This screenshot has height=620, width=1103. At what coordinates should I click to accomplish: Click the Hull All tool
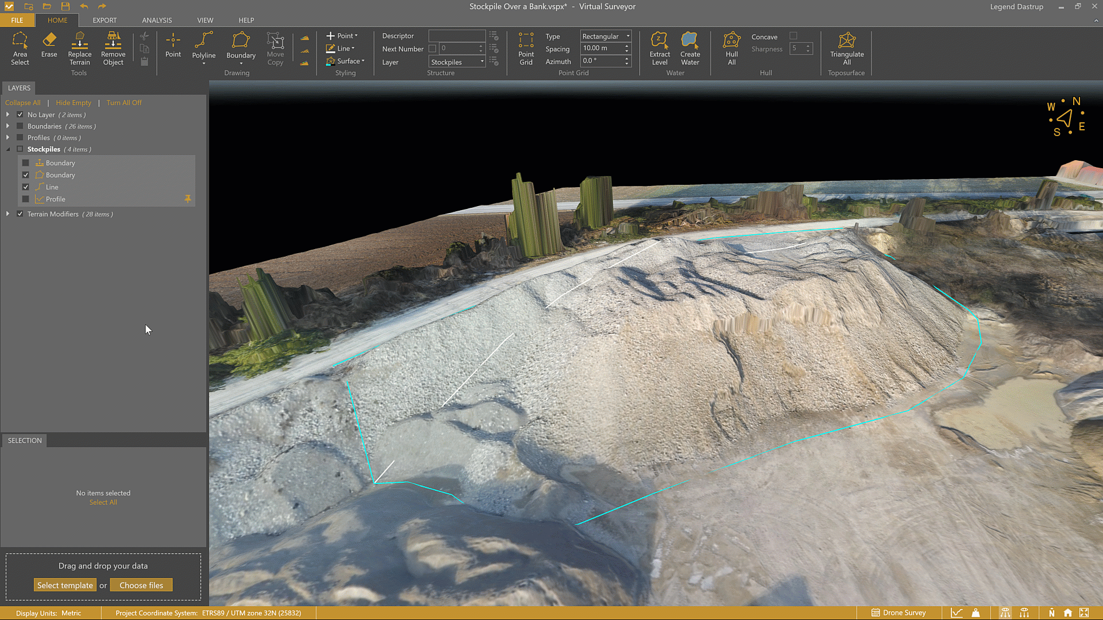click(731, 48)
